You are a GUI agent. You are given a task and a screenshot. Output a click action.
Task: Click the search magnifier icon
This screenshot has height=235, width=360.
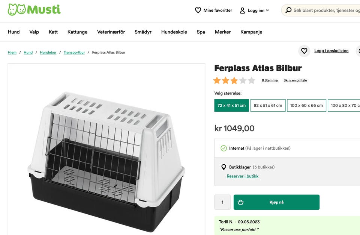point(288,11)
